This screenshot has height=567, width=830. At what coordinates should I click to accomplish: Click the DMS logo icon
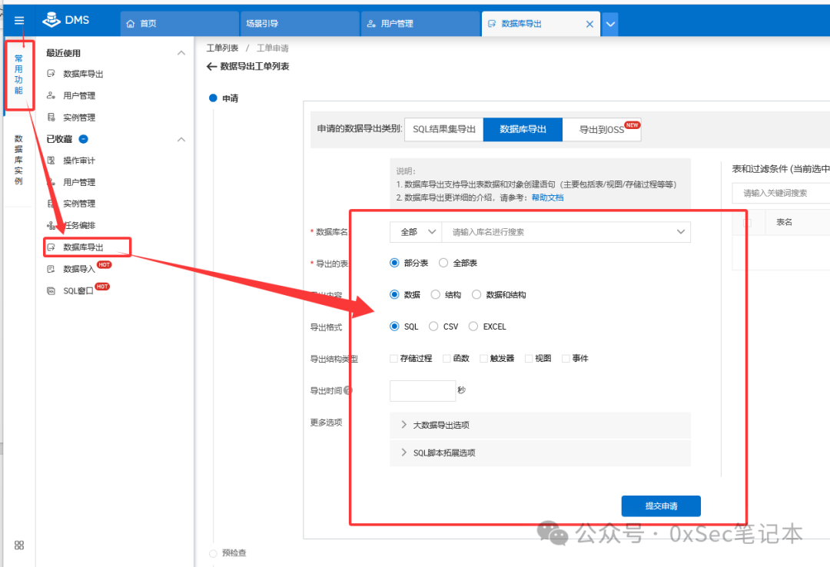coord(51,19)
